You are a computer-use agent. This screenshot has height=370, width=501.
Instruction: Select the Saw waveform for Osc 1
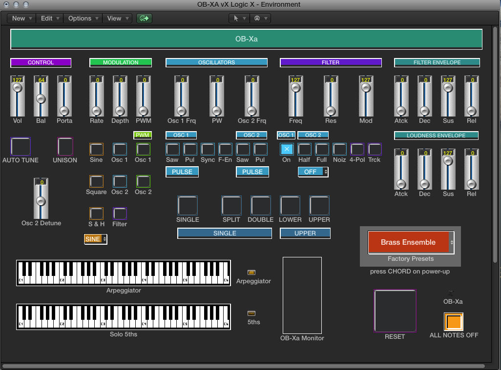coord(172,150)
